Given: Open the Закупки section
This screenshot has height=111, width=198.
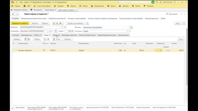Looking at the screenshot, I should [x=71, y=6].
